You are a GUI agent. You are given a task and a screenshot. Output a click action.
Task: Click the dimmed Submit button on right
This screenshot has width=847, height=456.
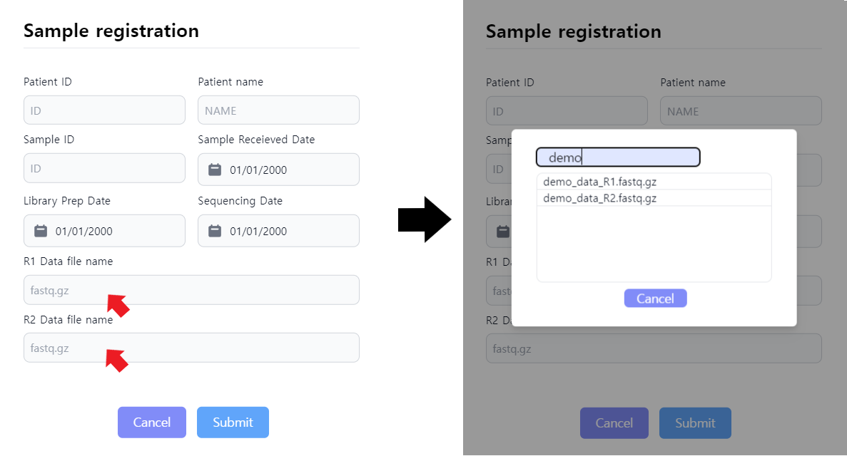(695, 423)
